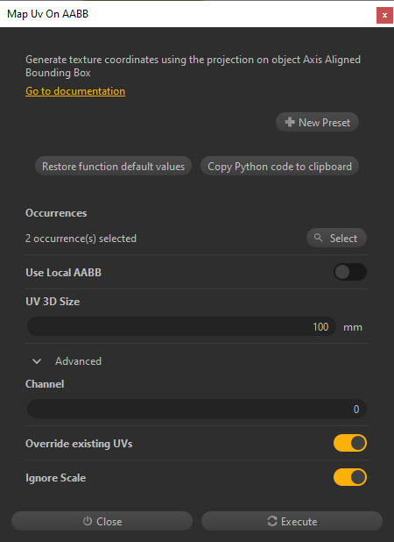The image size is (394, 542).
Task: Click the power icon on Close button
Action: pyautogui.click(x=88, y=521)
